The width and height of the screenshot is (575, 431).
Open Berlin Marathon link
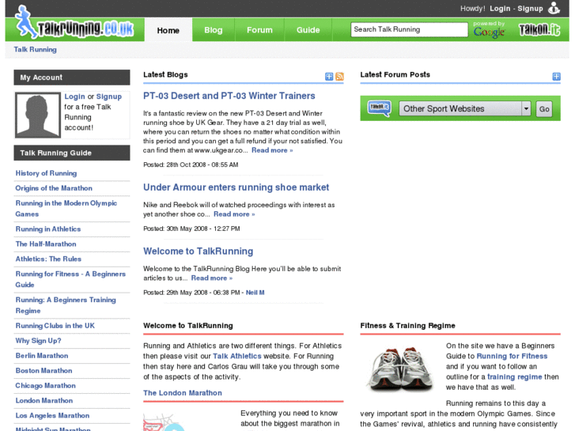(x=42, y=356)
